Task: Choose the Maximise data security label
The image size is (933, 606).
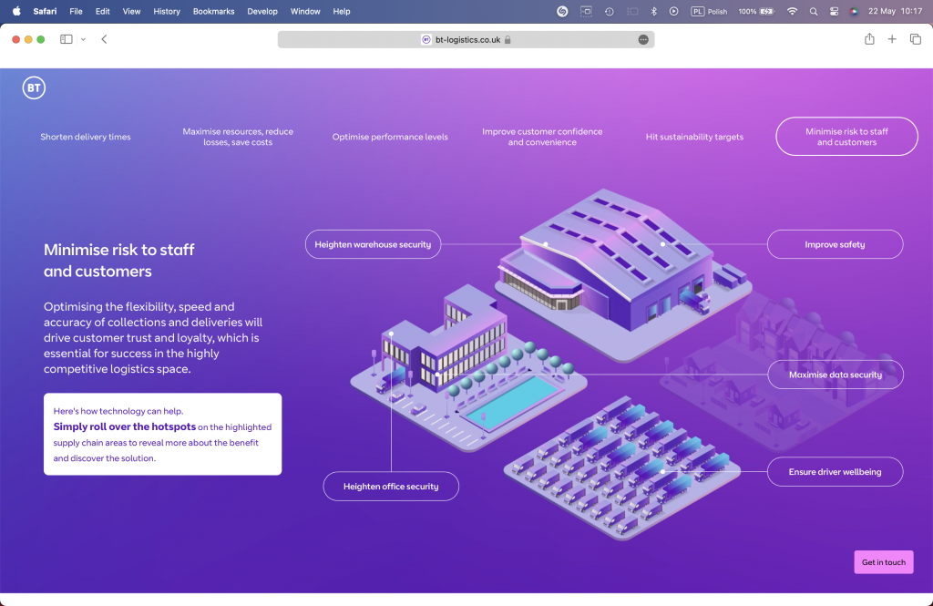Action: pyautogui.click(x=835, y=375)
